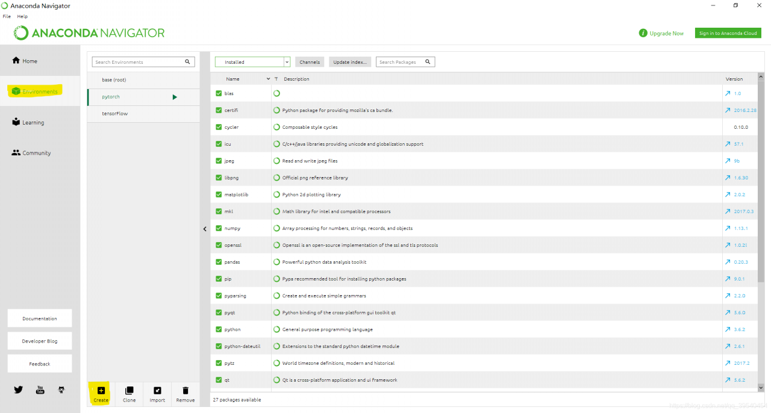Toggle the pyqt package checkbox
This screenshot has width=771, height=413.
(219, 312)
